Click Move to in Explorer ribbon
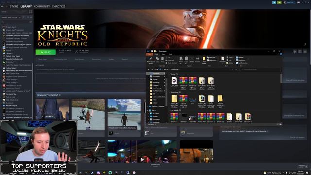 [181, 60]
